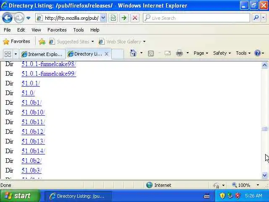Click the Search magnifier button
This screenshot has height=202, width=269.
[x=256, y=18]
